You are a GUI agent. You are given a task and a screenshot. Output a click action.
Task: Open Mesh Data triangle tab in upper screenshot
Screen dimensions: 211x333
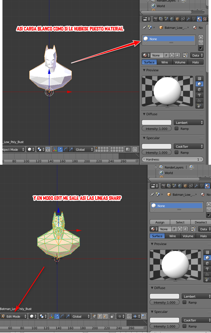click(194, 19)
